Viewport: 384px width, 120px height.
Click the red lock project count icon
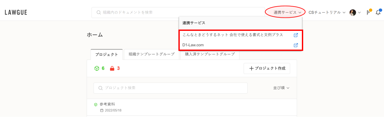pos(112,68)
